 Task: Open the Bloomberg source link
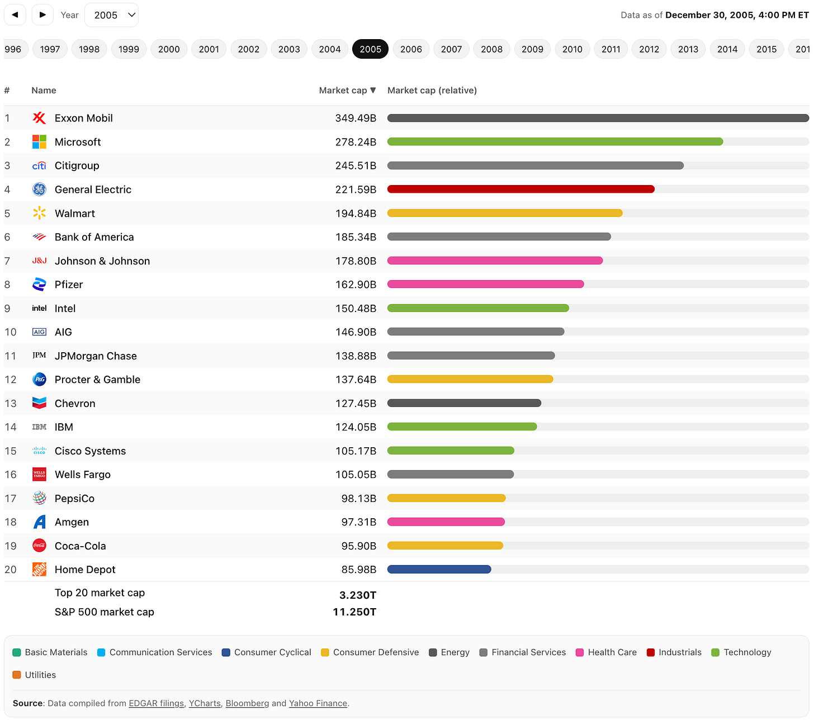point(247,703)
